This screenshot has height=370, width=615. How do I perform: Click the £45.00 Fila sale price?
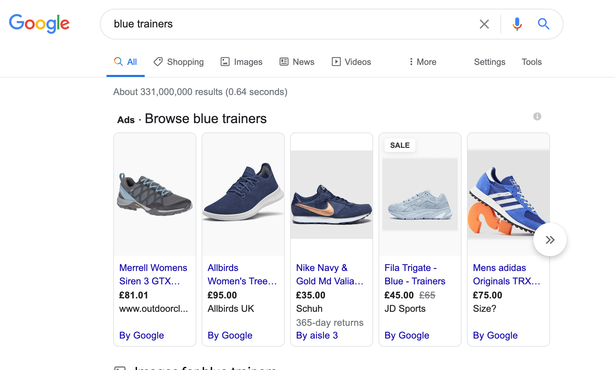pyautogui.click(x=399, y=295)
